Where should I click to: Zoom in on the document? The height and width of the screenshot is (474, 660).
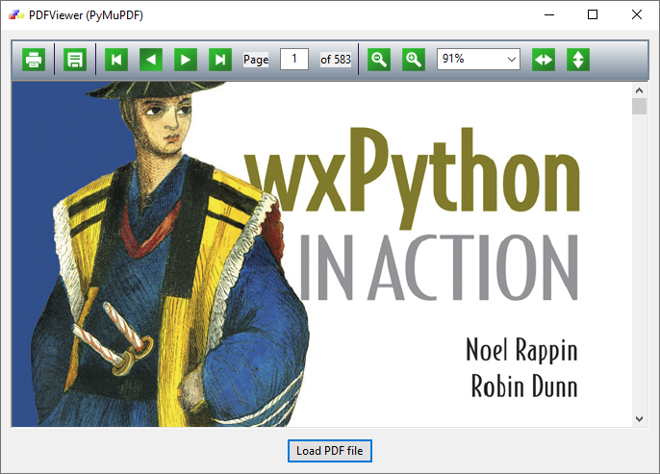click(x=414, y=60)
